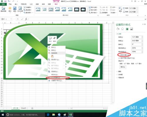Switch to the Formulas (公式) tab

[31, 4]
